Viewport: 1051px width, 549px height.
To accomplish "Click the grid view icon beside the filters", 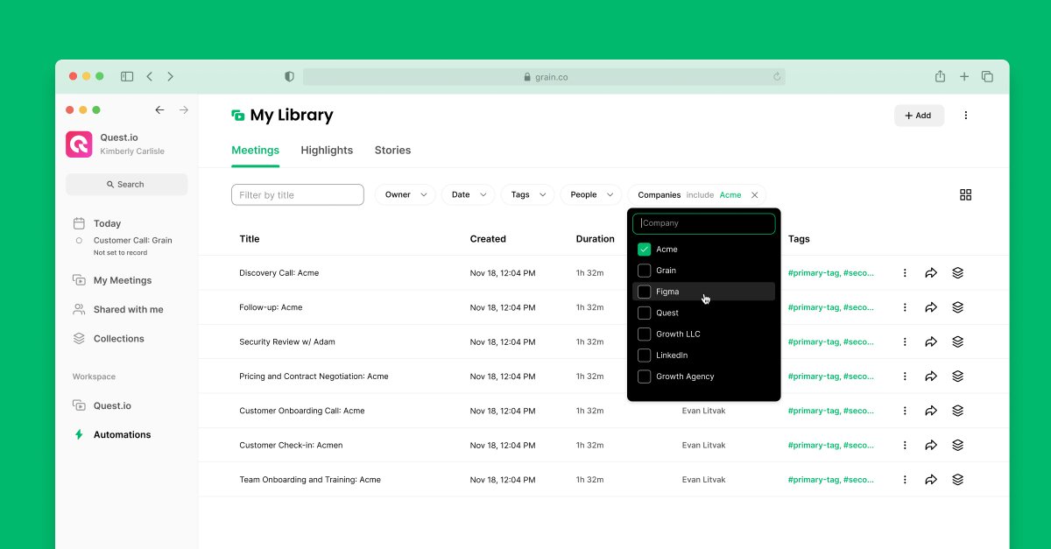I will coord(965,194).
